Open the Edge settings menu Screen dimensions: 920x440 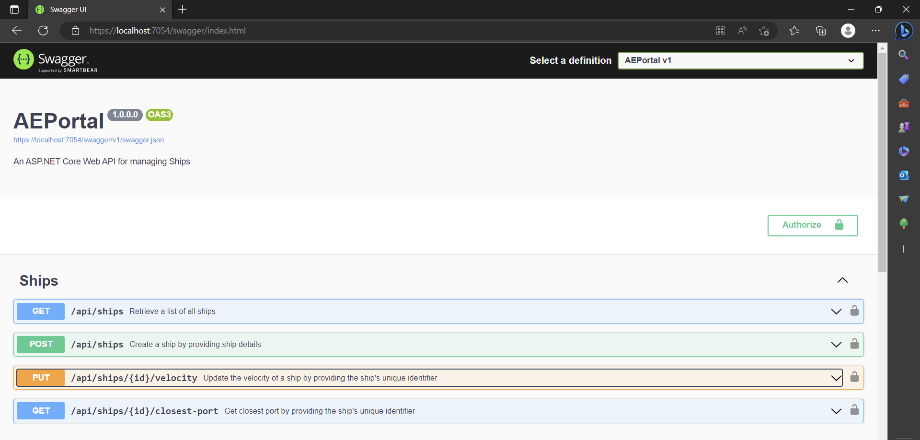876,30
